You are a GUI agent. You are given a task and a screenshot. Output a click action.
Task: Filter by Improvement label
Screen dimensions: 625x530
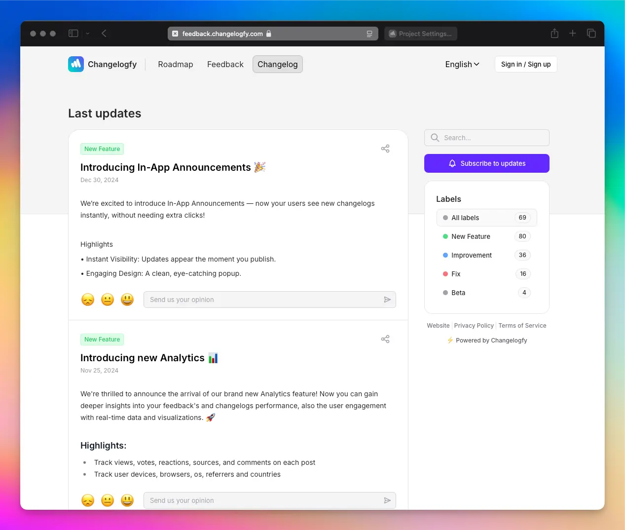[x=487, y=255]
